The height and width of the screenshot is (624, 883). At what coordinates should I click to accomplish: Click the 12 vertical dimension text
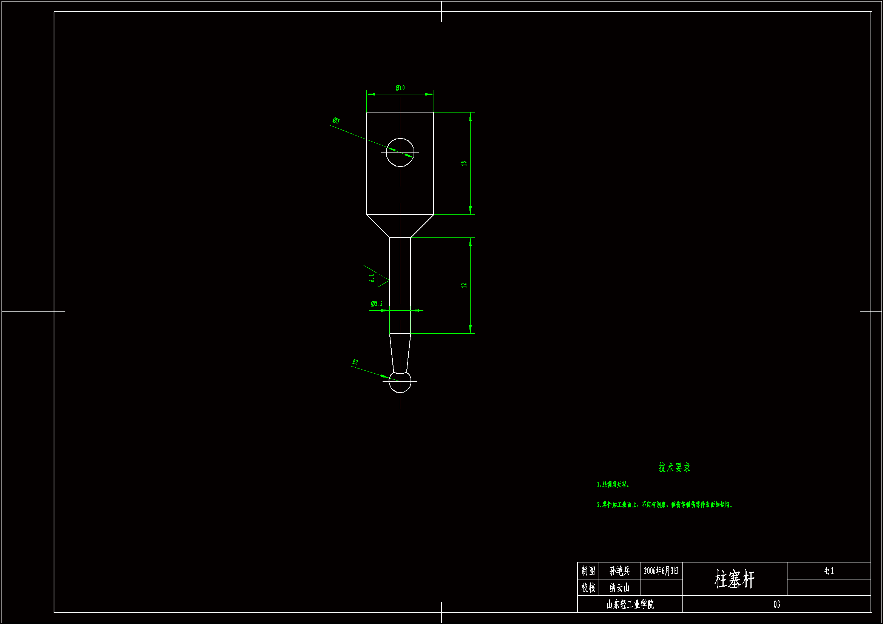464,285
